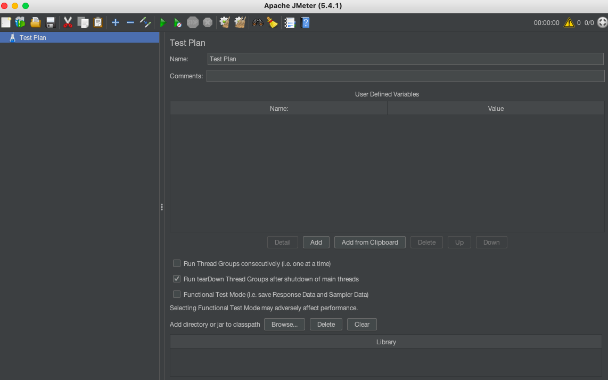Viewport: 608px width, 380px height.
Task: Cut using the scissors icon
Action: coord(68,22)
